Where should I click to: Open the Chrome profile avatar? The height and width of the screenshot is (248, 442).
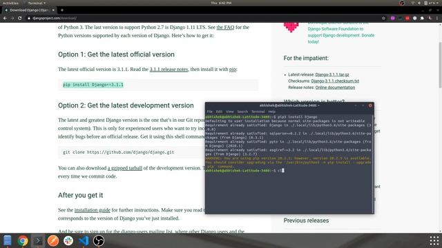coord(430,18)
